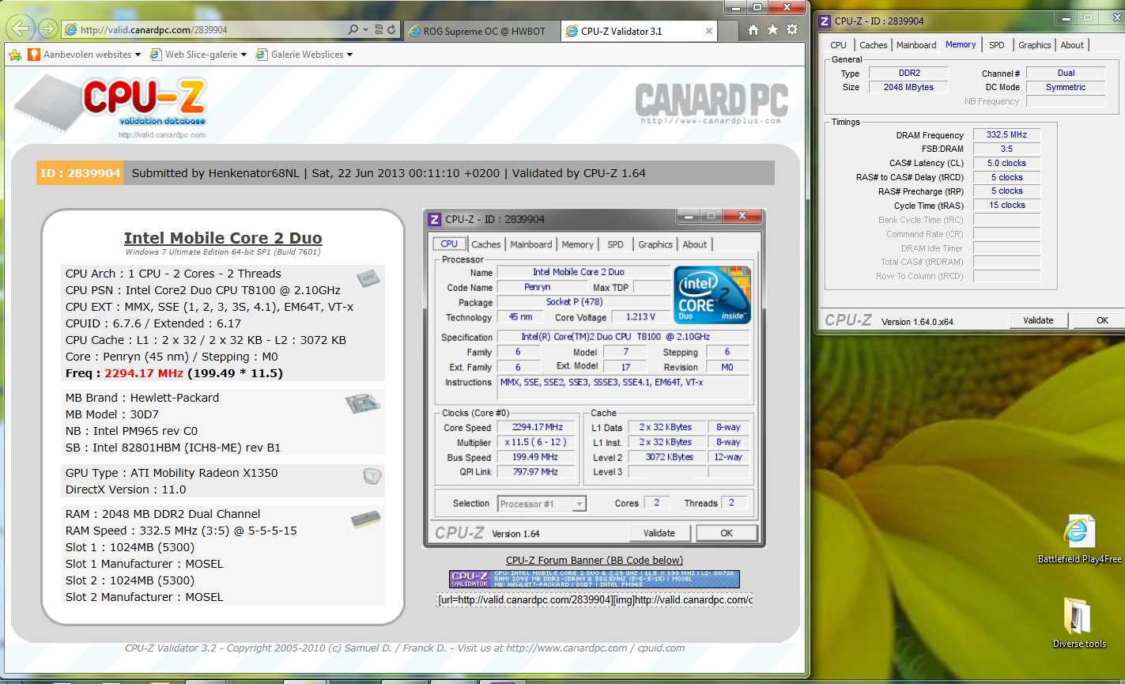Click the Processor #1 selection dropdown in embedded screenshot

point(542,504)
